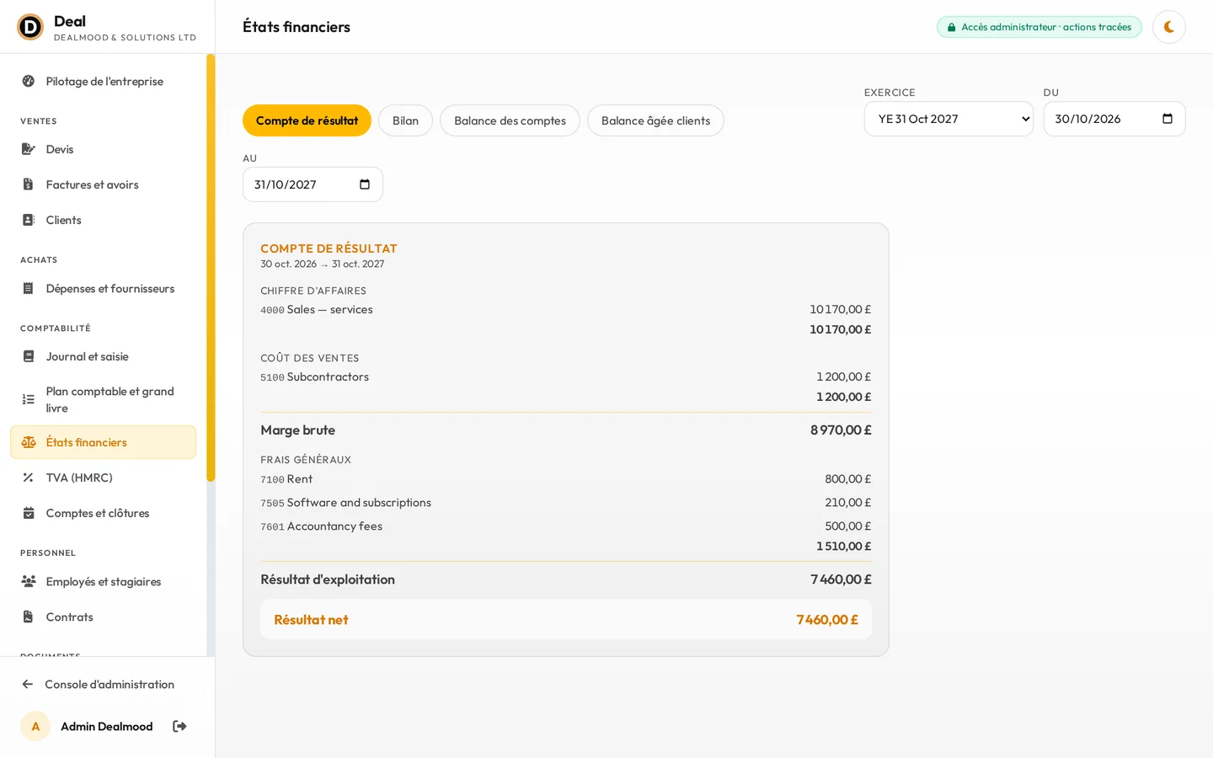Click the 7601 Accountancy fees row
Screen dimensions: 1213x758
pos(566,526)
